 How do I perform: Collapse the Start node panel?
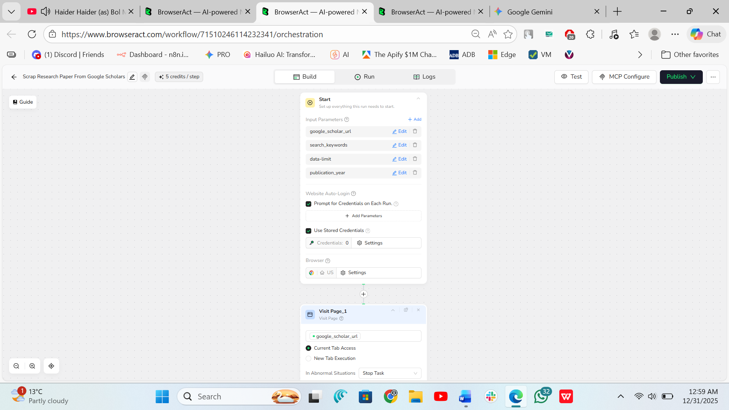click(x=418, y=99)
